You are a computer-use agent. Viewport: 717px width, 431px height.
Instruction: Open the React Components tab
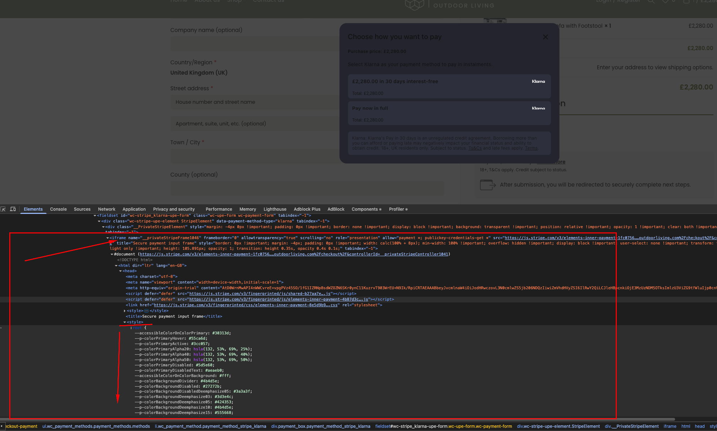click(366, 209)
